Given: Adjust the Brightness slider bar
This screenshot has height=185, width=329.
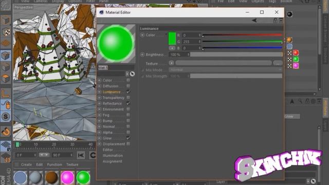Looking at the screenshot, I should (x=236, y=54).
